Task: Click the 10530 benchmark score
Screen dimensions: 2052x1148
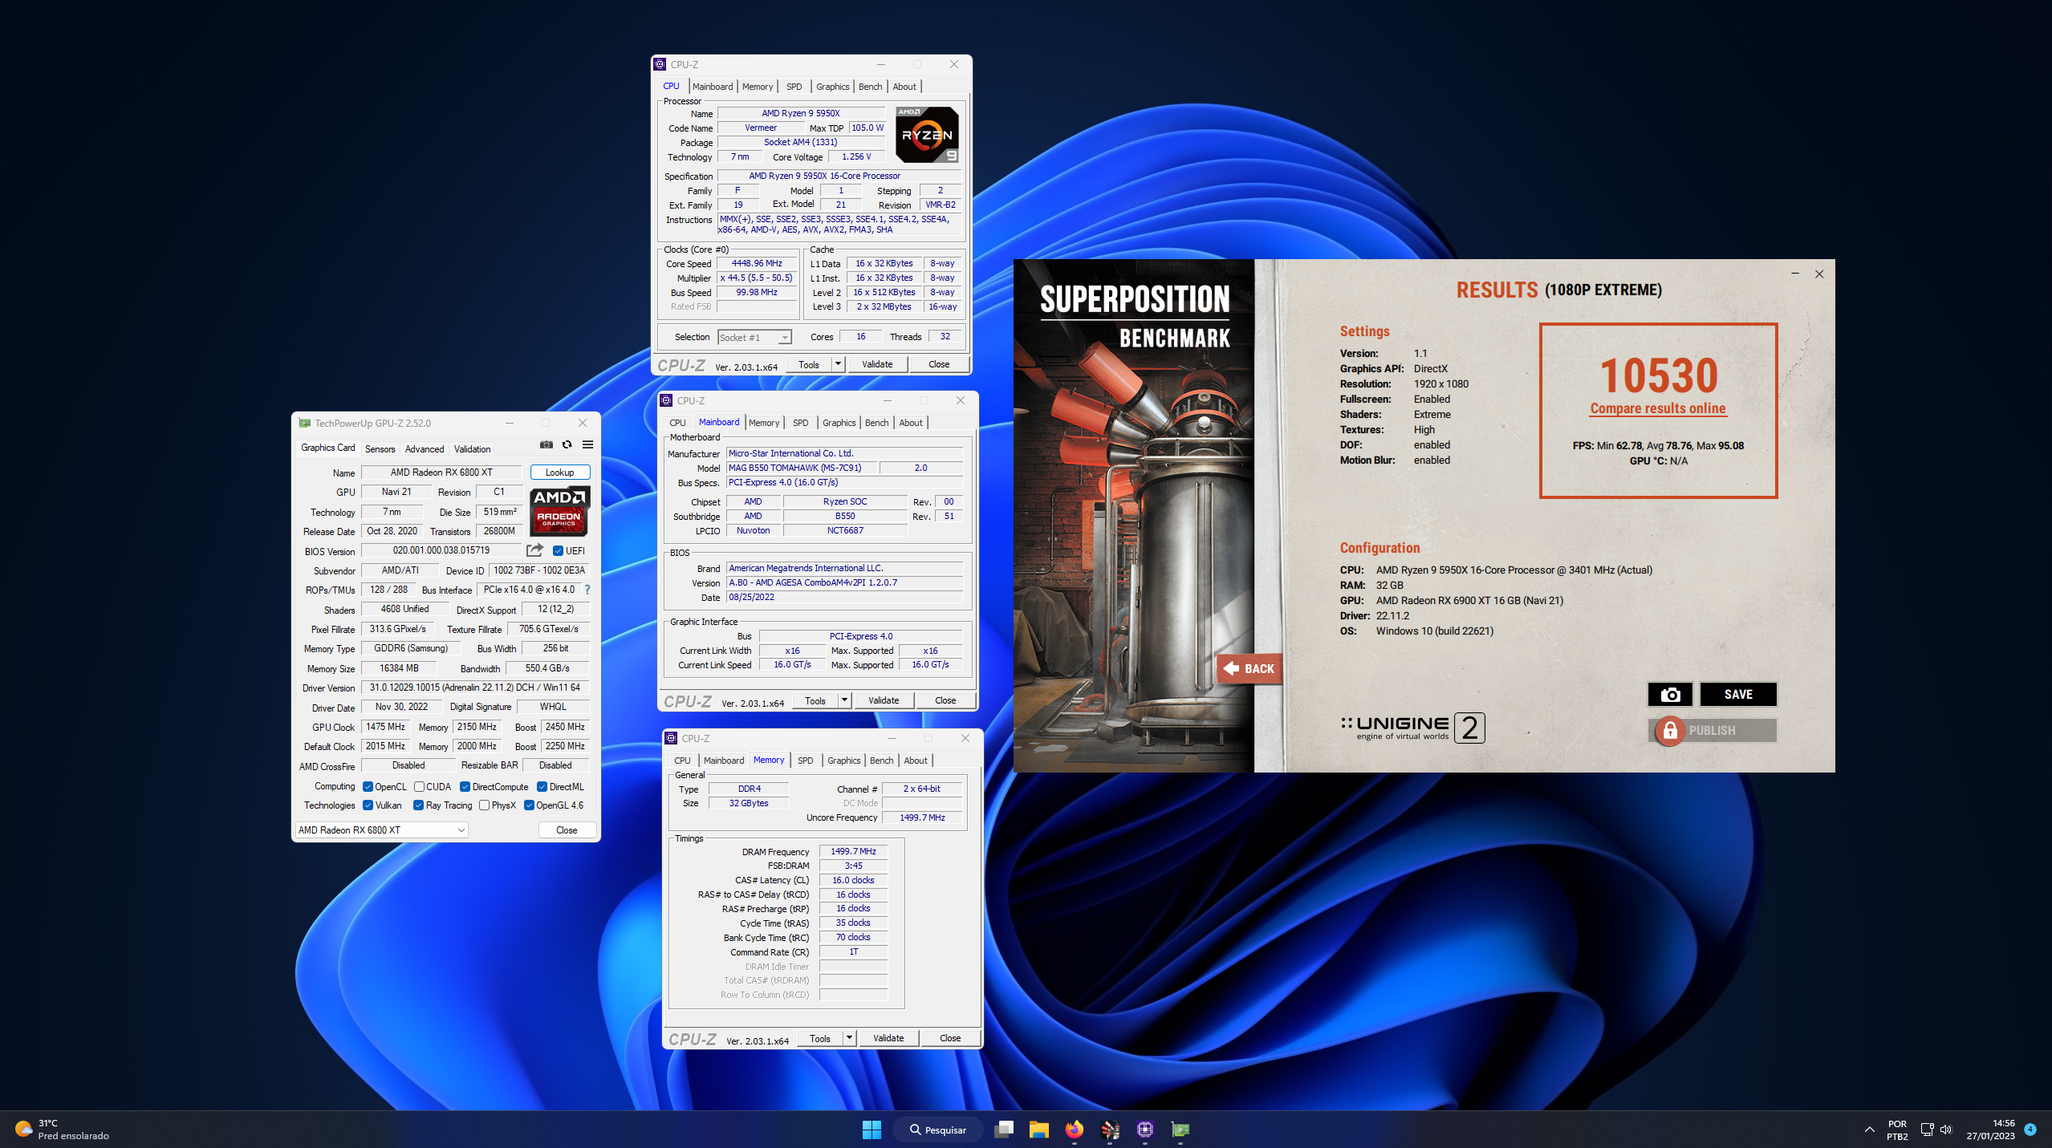Action: [1658, 375]
